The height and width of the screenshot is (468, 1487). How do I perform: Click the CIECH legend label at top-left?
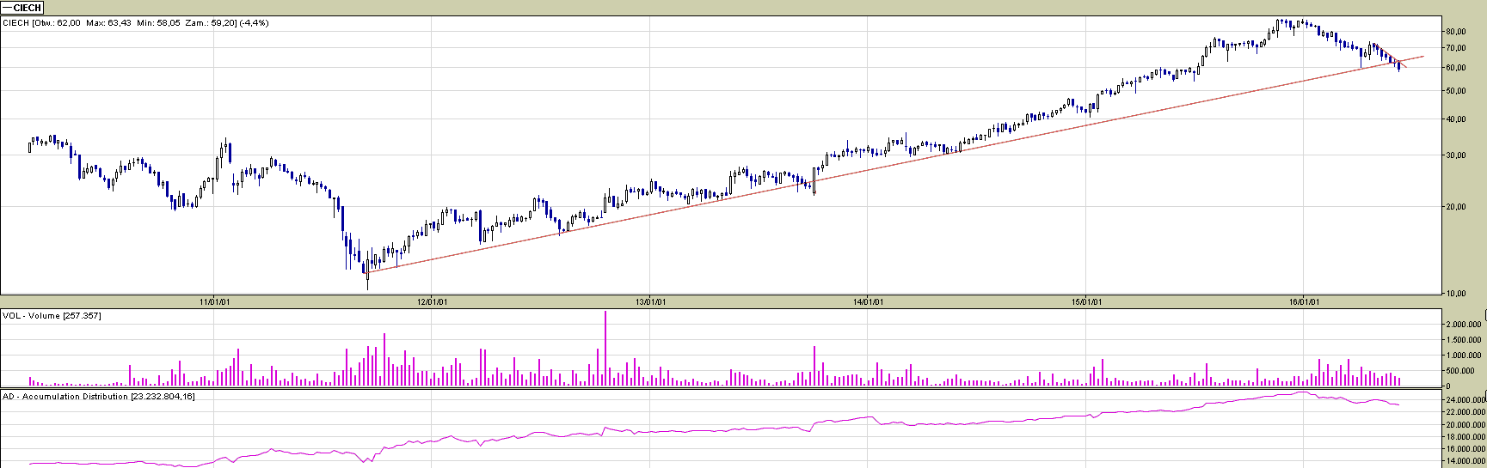point(22,8)
